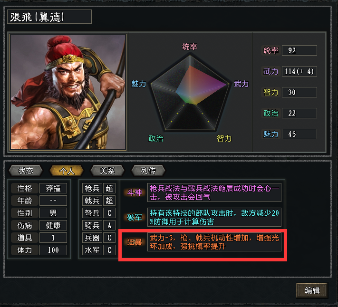
Task: Select the 统率 value field 92
Action: (x=299, y=50)
